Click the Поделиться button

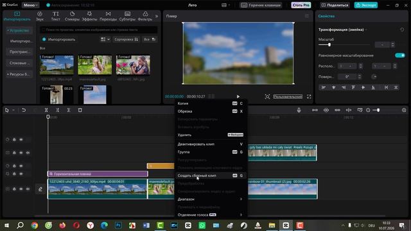tap(335, 5)
